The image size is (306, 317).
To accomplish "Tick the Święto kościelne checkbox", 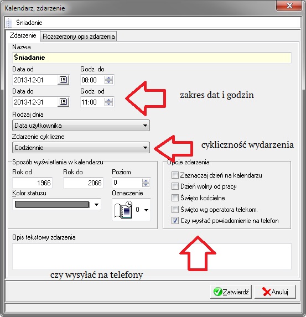I will click(175, 198).
